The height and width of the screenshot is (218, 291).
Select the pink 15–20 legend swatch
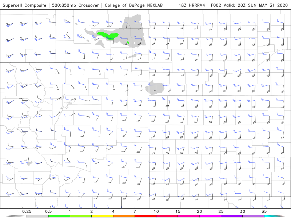click(188, 216)
